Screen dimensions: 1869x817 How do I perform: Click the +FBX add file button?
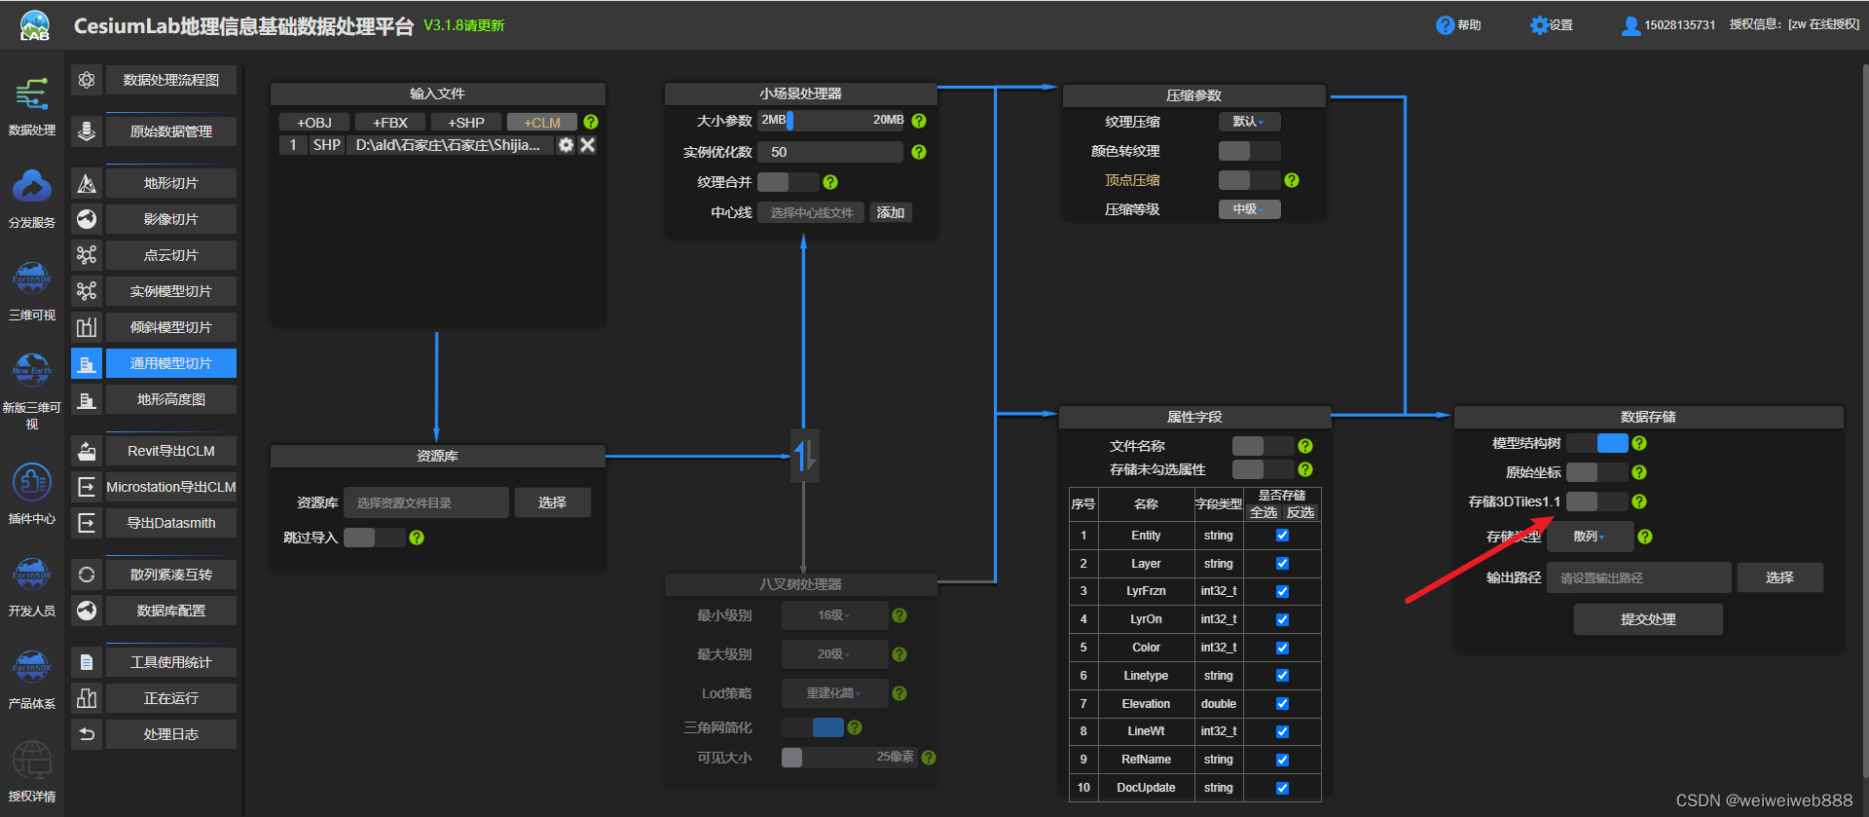click(x=390, y=123)
